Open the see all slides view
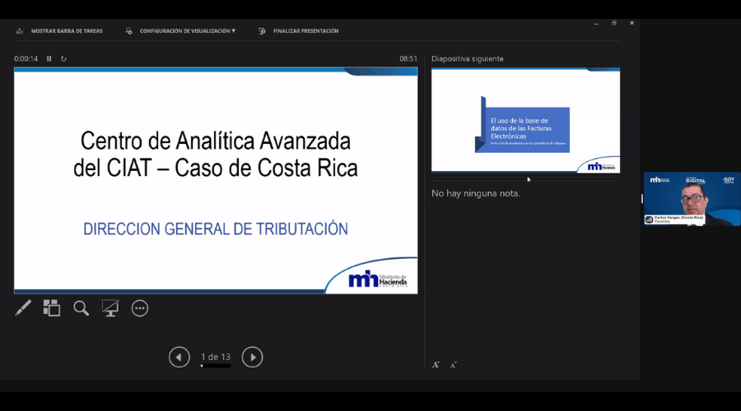Viewport: 741px width, 411px height. pyautogui.click(x=52, y=308)
